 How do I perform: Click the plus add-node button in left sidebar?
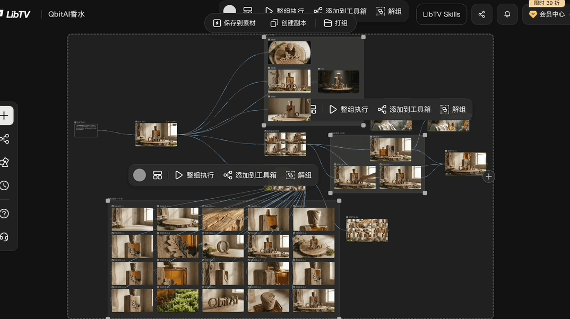pyautogui.click(x=5, y=116)
